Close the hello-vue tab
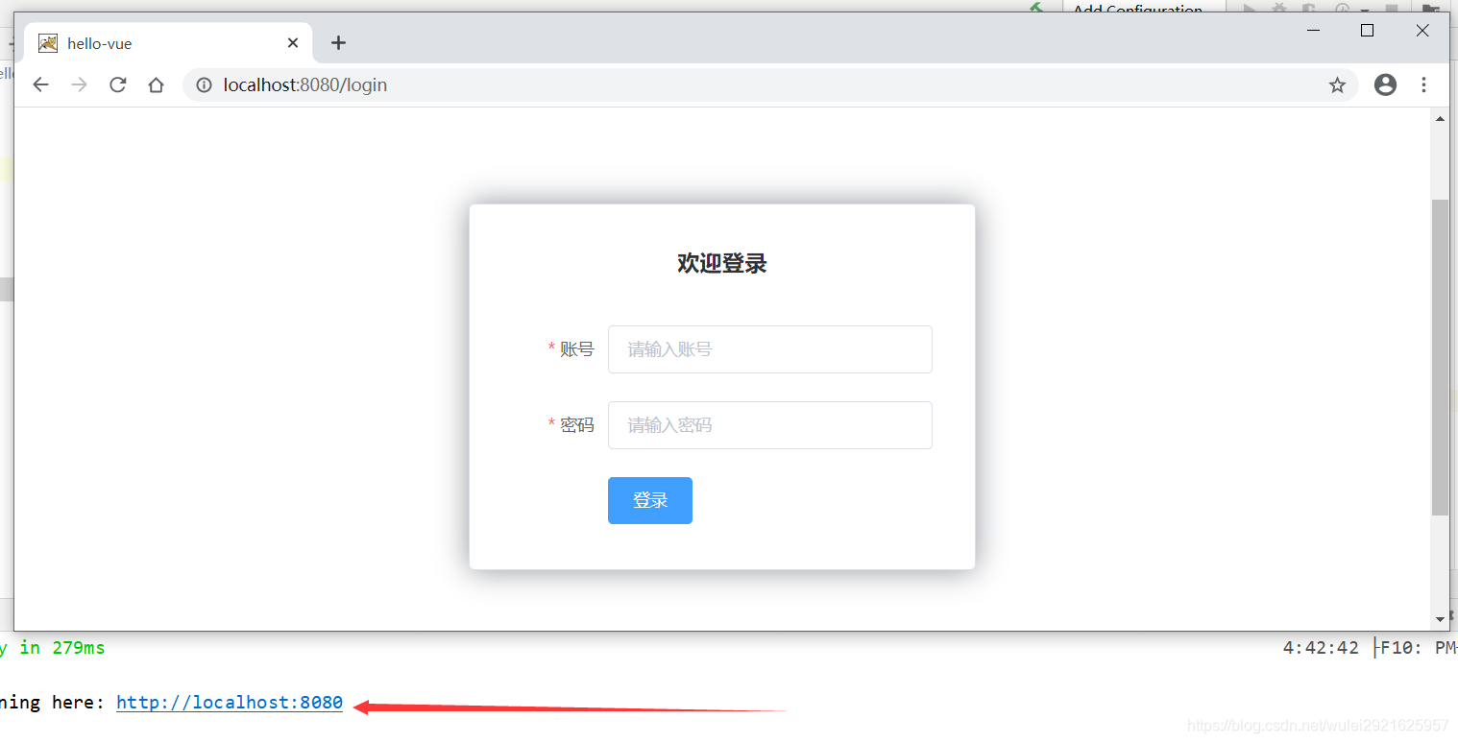1458x743 pixels. (x=293, y=43)
